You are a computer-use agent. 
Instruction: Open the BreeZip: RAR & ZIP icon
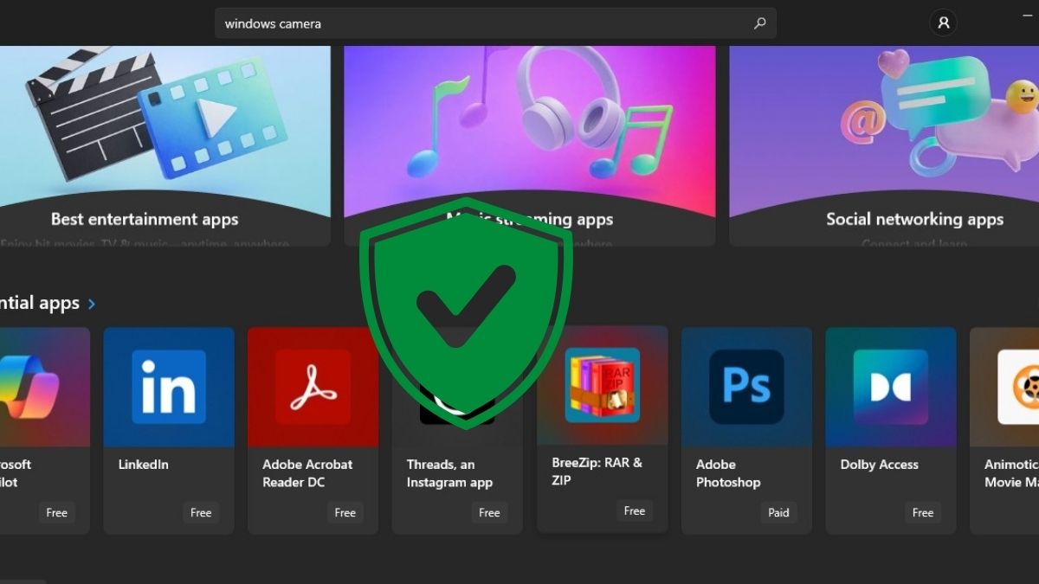pyautogui.click(x=602, y=387)
